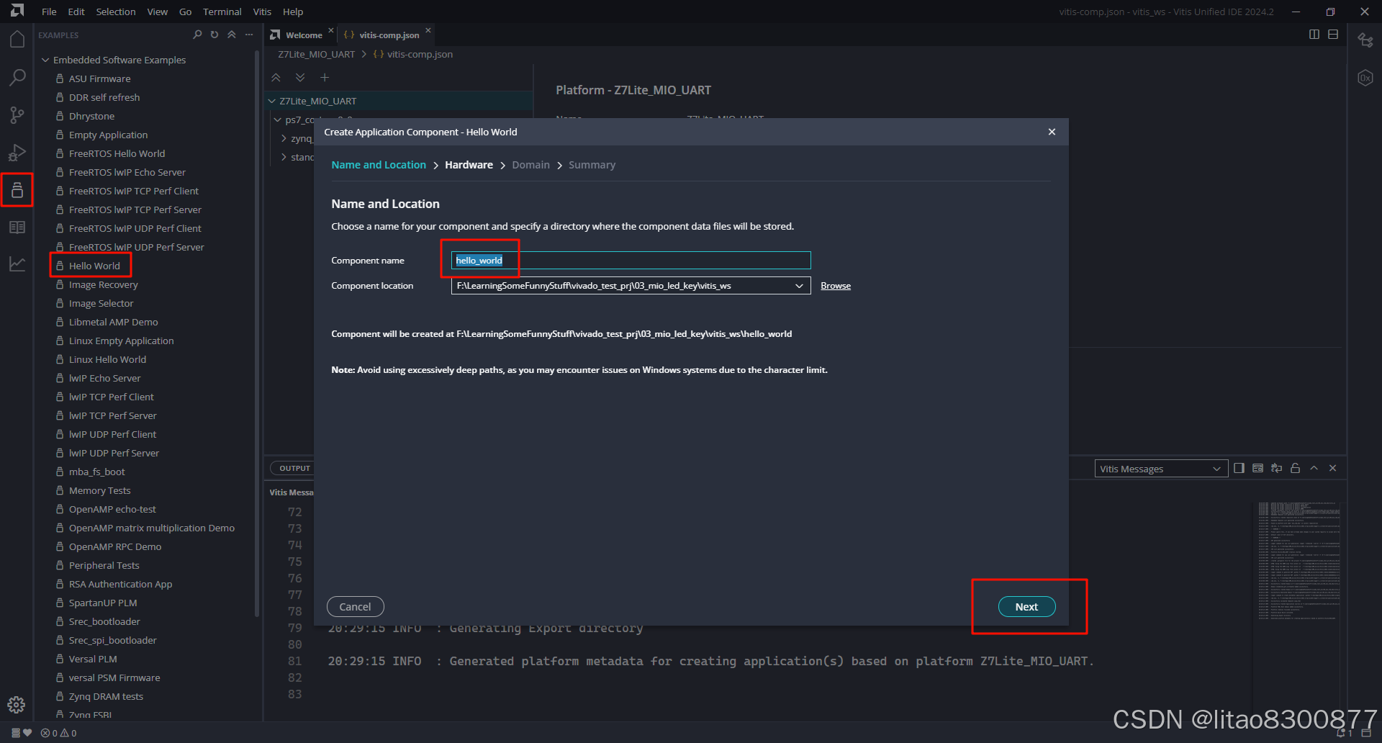Image resolution: width=1382 pixels, height=743 pixels.
Task: Click the search icon in Examples header
Action: pos(197,35)
